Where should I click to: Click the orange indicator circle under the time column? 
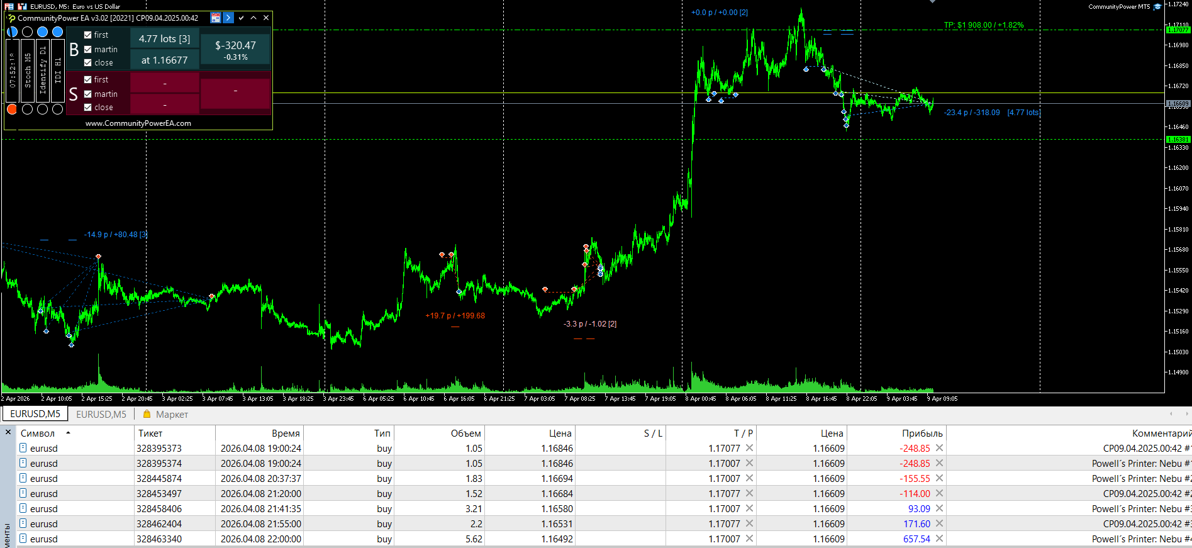tap(12, 109)
